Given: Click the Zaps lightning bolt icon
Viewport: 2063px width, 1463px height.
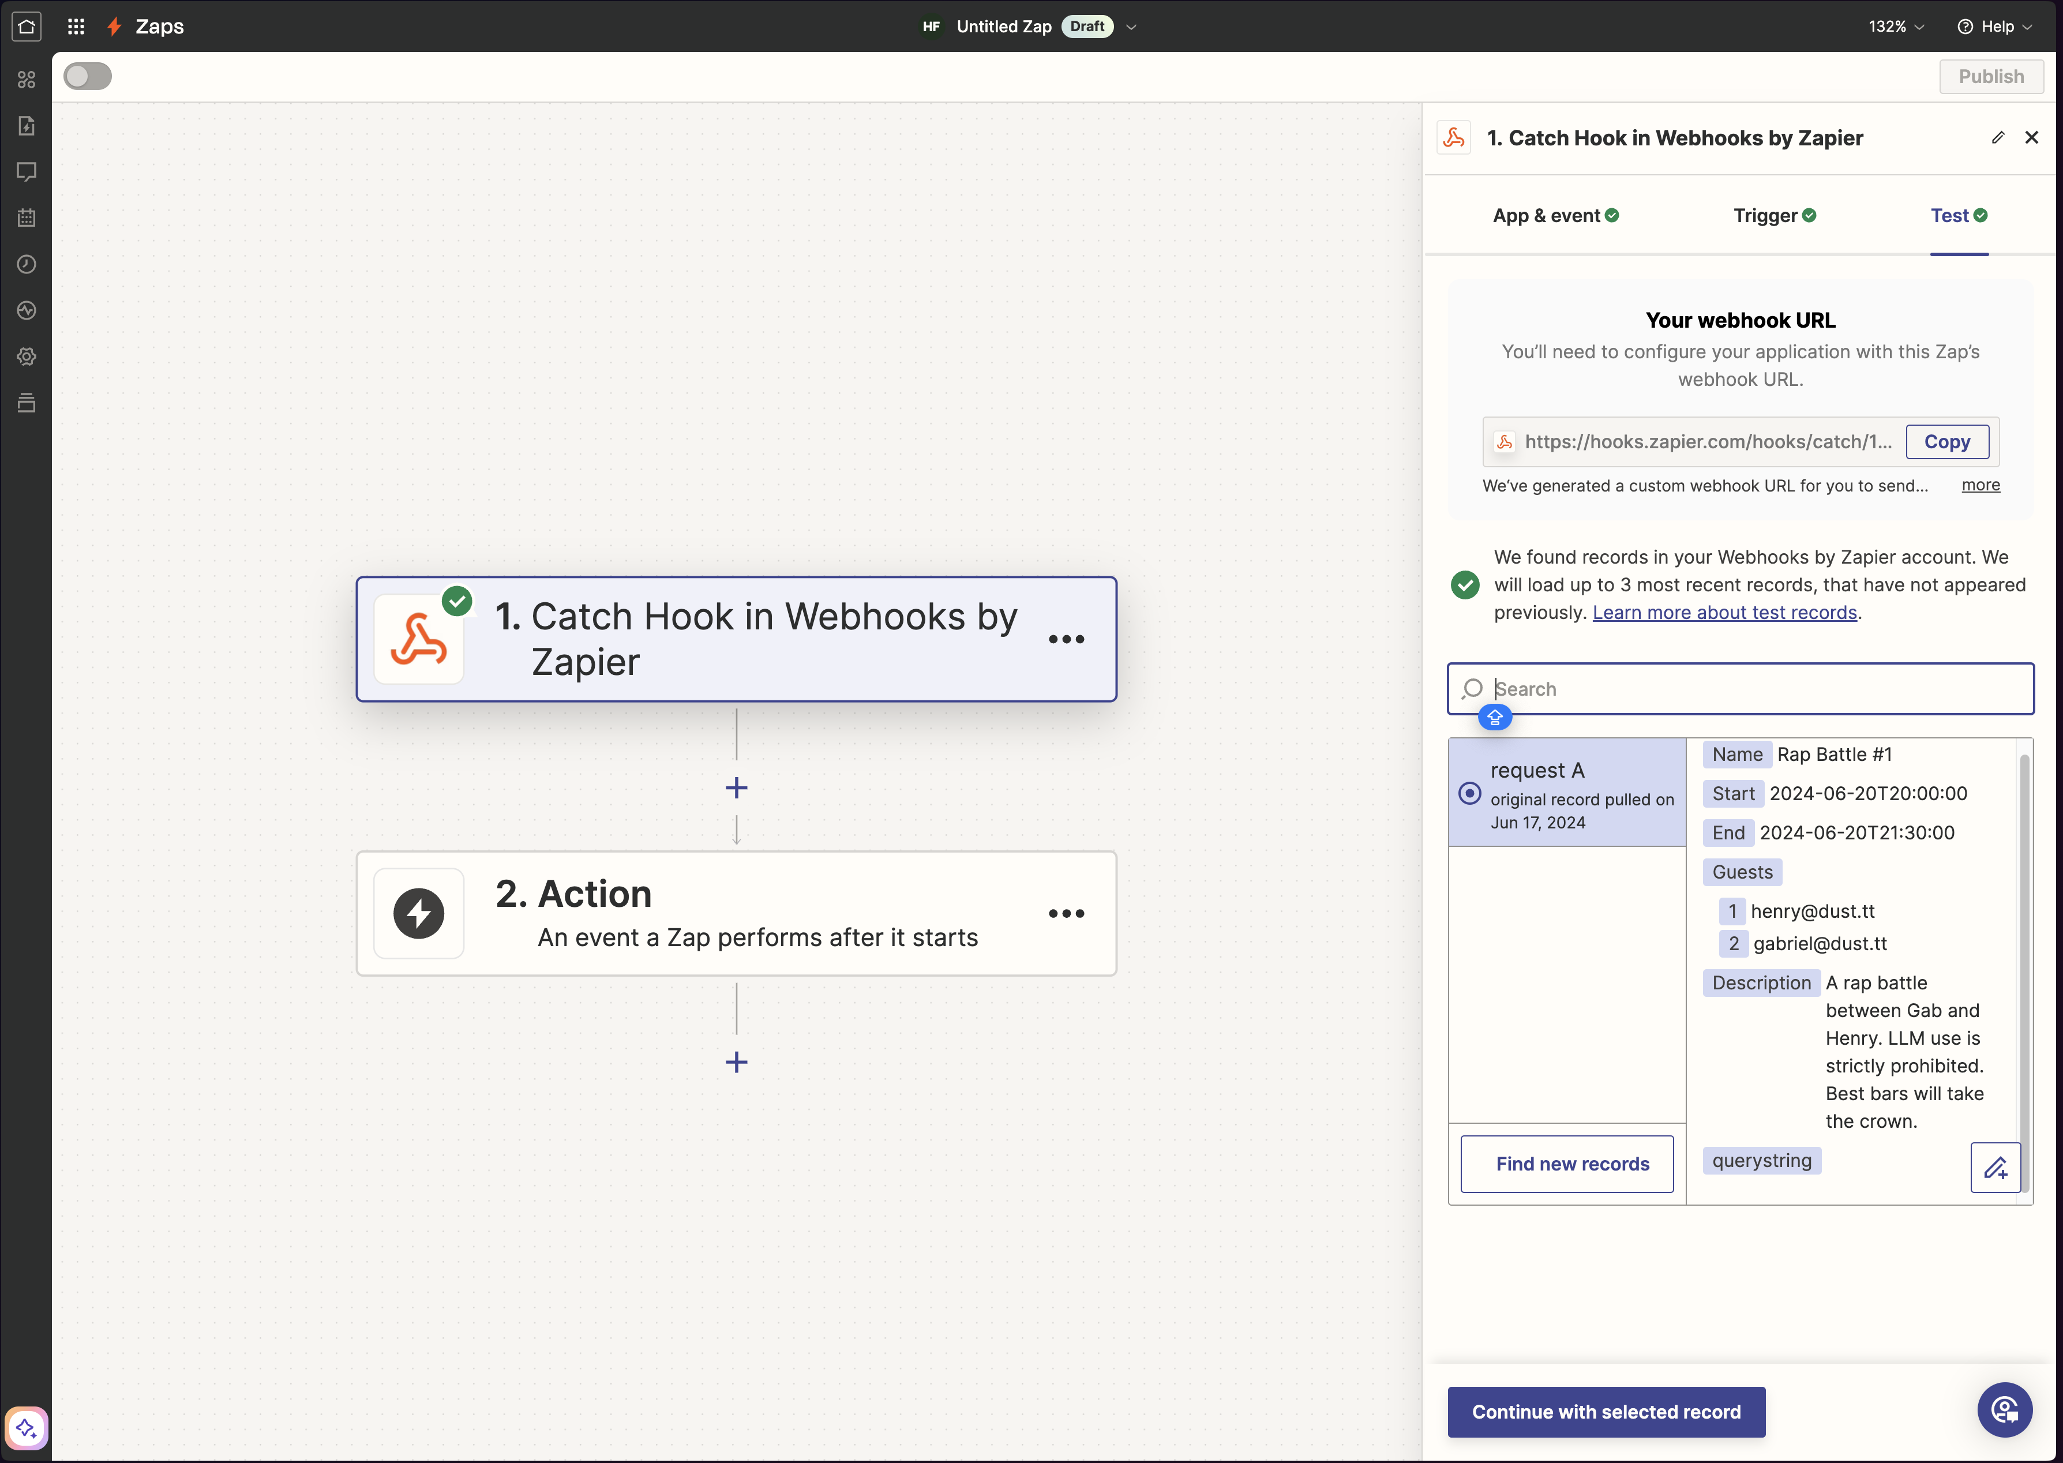Looking at the screenshot, I should [114, 26].
